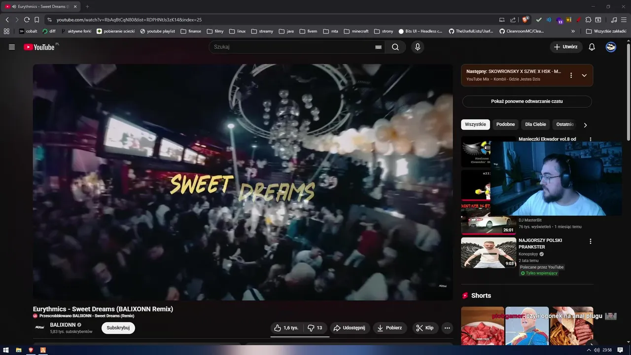Click Pokaż ponowne odtwarzanie czatu
Screen dimensions: 631x355
pyautogui.click(x=527, y=101)
